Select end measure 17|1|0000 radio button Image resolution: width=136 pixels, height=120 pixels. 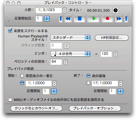click(88, 83)
